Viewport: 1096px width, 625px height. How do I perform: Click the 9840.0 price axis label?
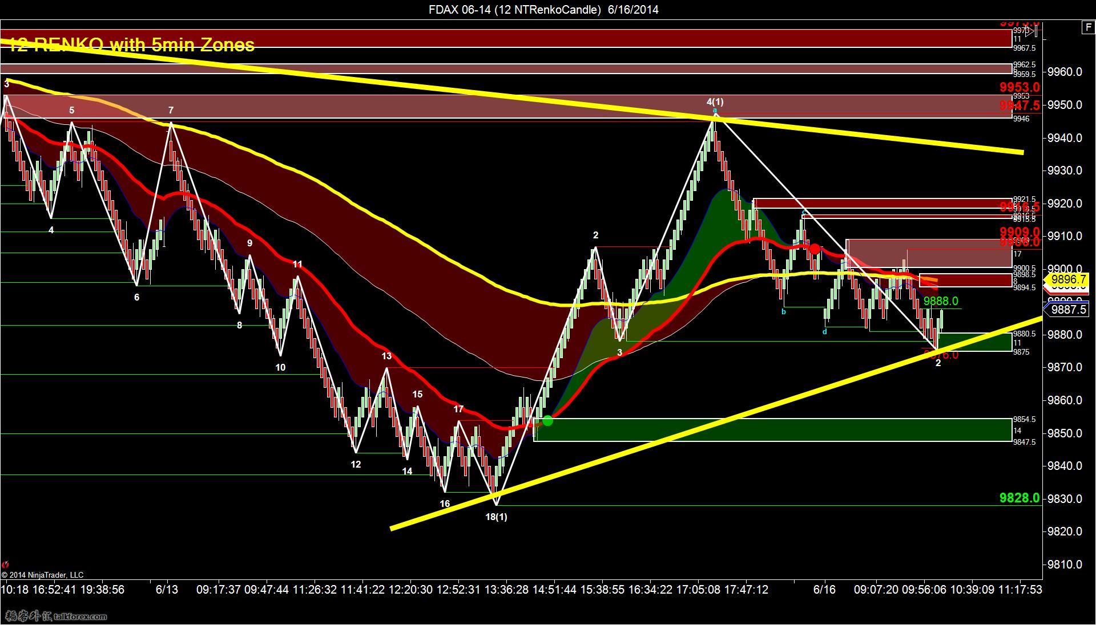[1065, 466]
